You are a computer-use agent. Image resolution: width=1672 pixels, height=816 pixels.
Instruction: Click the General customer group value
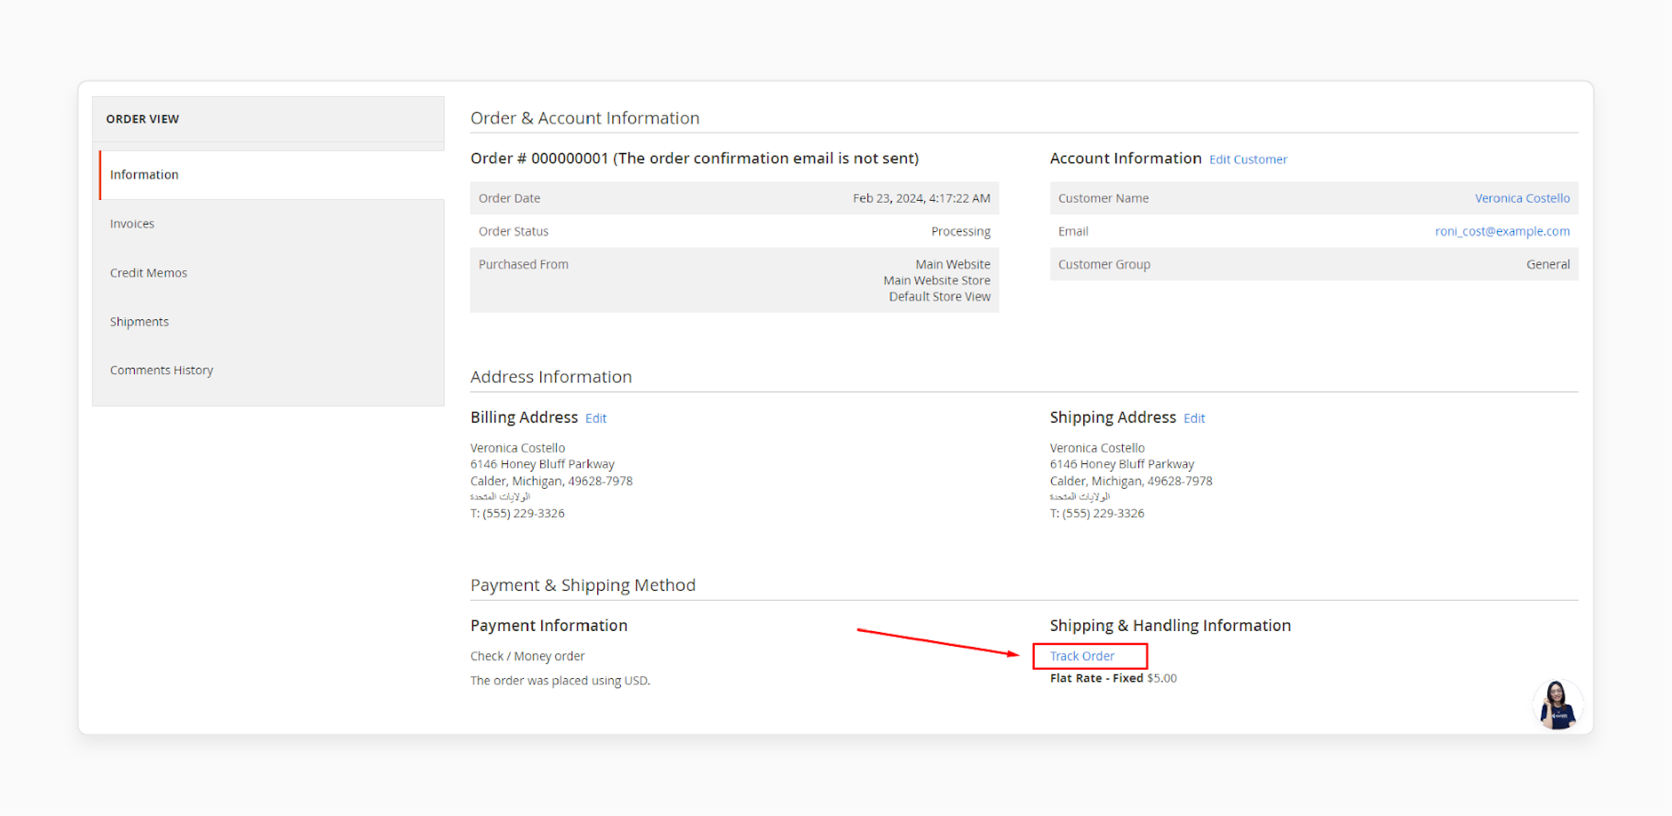1547,264
